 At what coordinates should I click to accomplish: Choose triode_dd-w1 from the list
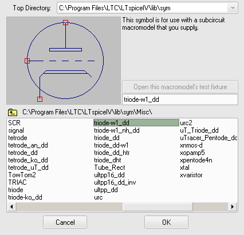tap(111, 145)
